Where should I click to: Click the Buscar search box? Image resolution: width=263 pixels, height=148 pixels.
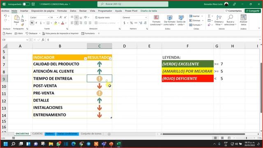133,4
